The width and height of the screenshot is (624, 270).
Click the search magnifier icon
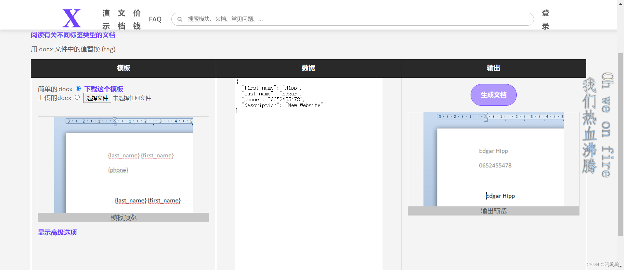[x=179, y=19]
